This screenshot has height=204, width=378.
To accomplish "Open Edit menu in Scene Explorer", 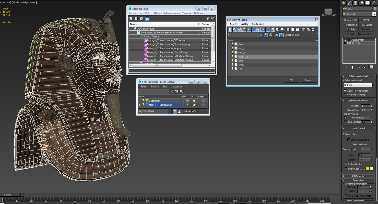I will pos(165,86).
